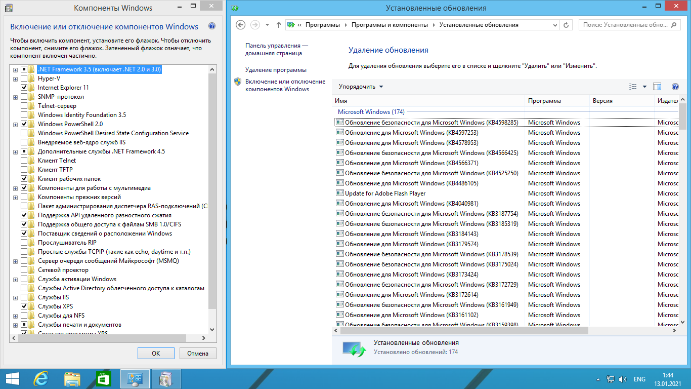Expand the Hyper-V tree node
This screenshot has width=691, height=389.
pyautogui.click(x=15, y=79)
